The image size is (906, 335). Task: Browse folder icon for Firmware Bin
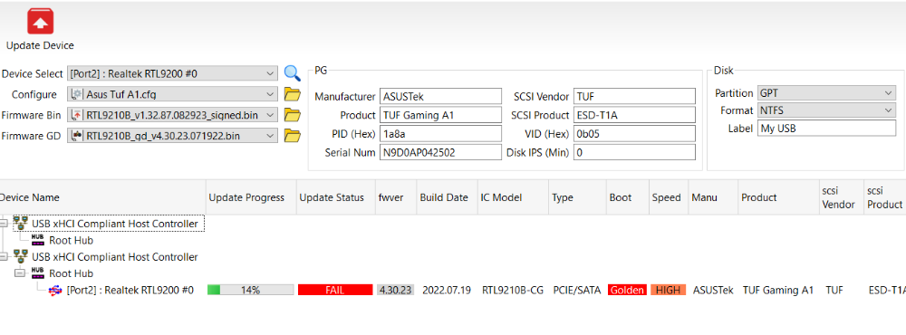click(294, 116)
